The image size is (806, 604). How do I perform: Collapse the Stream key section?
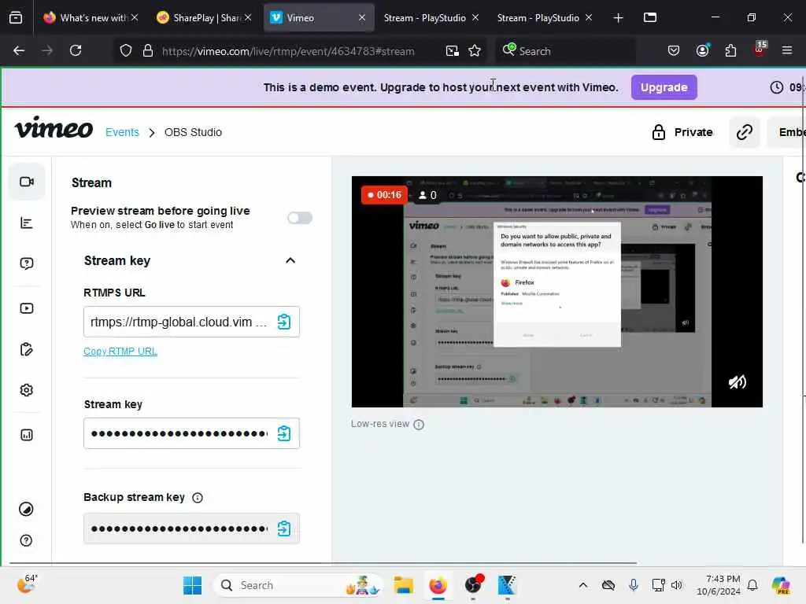click(x=290, y=260)
